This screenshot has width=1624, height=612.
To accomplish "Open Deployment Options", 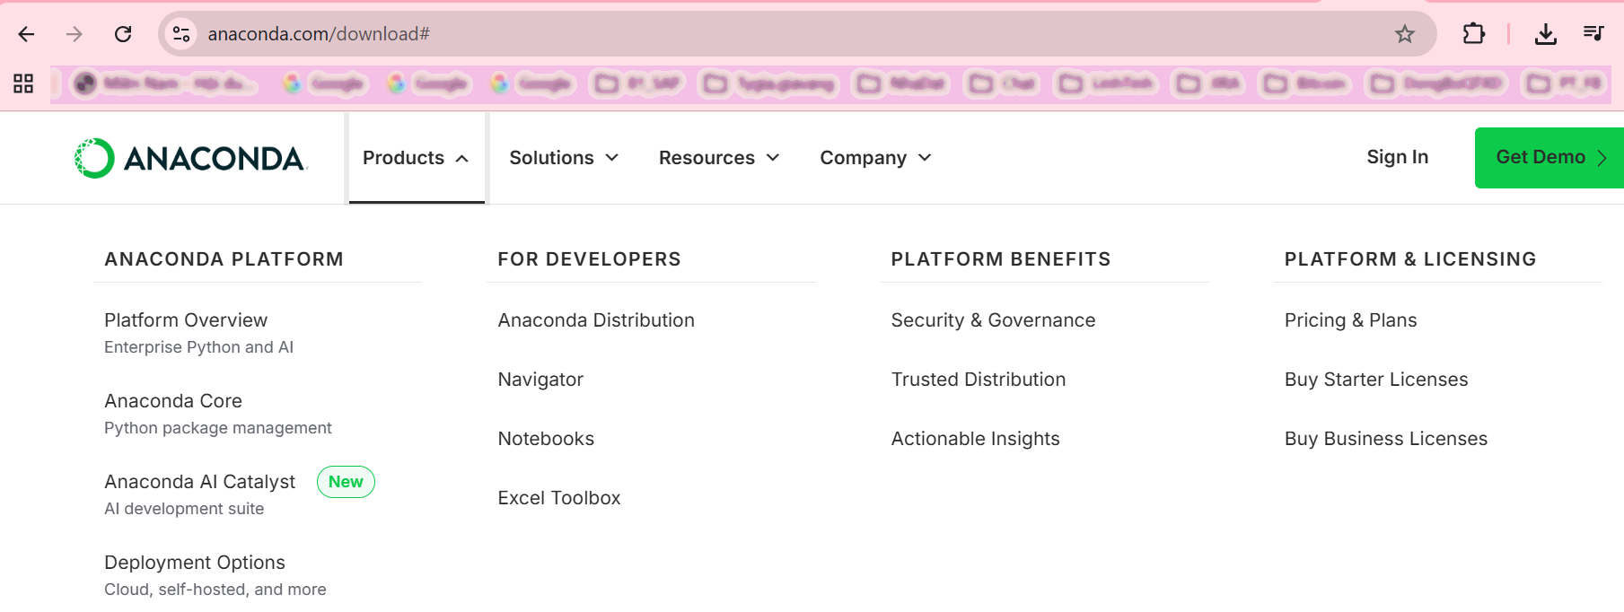I will (195, 563).
